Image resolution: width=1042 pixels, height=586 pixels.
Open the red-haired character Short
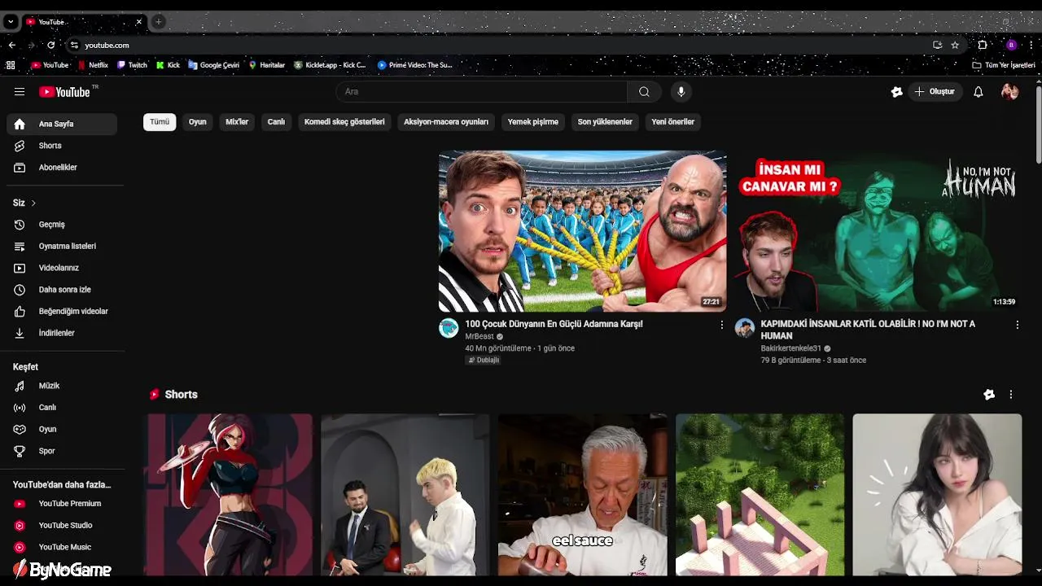229,495
